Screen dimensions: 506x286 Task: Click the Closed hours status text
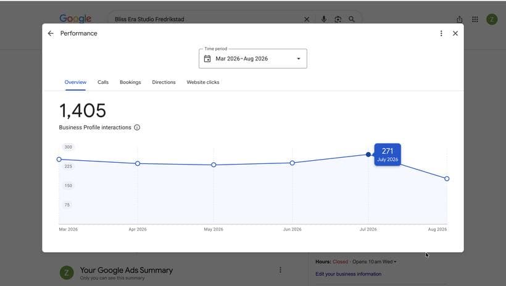tap(340, 261)
